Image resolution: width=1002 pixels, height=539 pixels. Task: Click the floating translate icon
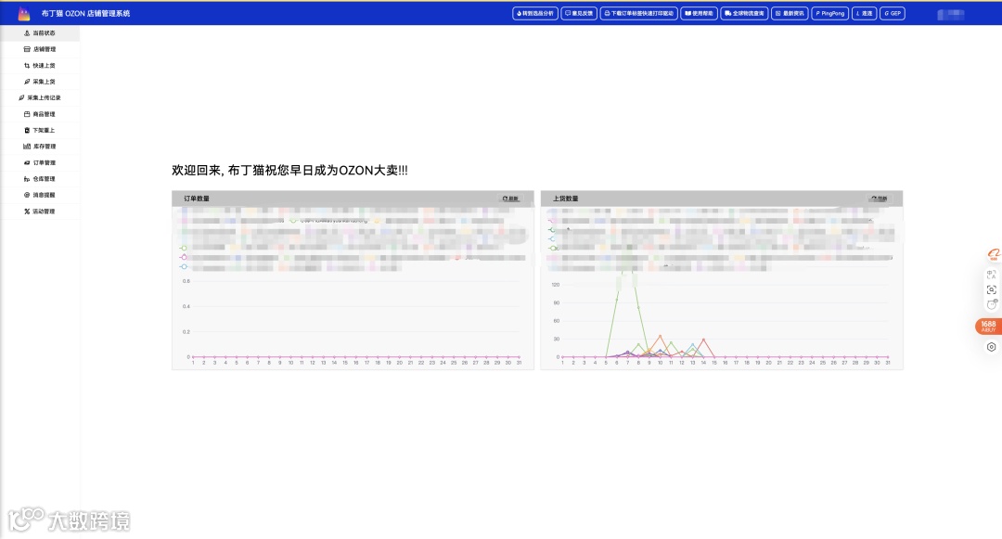[x=991, y=275]
